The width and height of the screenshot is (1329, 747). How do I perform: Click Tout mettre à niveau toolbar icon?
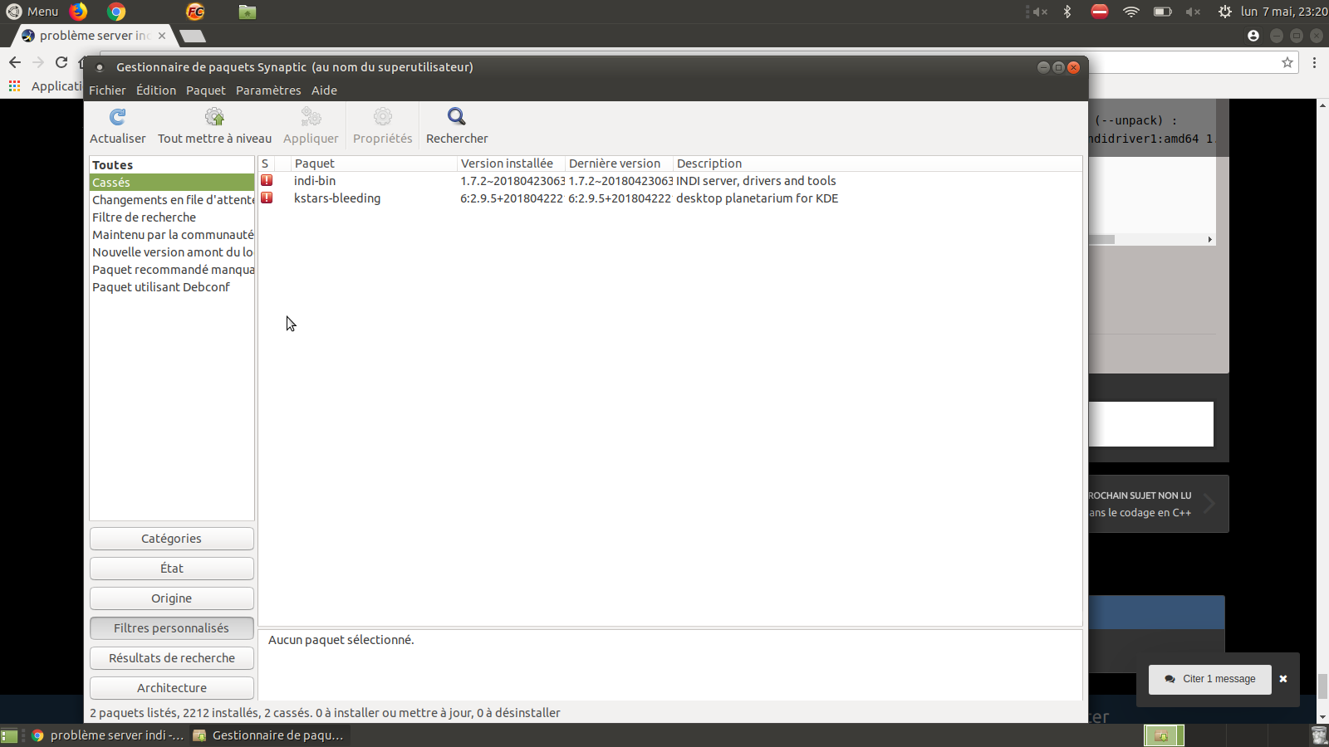click(214, 117)
